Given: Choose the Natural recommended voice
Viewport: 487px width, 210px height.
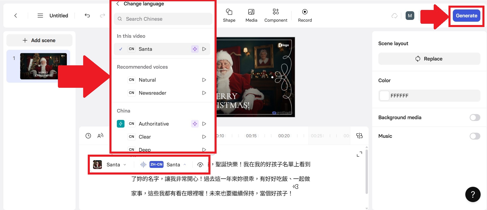Looking at the screenshot, I should [x=162, y=80].
